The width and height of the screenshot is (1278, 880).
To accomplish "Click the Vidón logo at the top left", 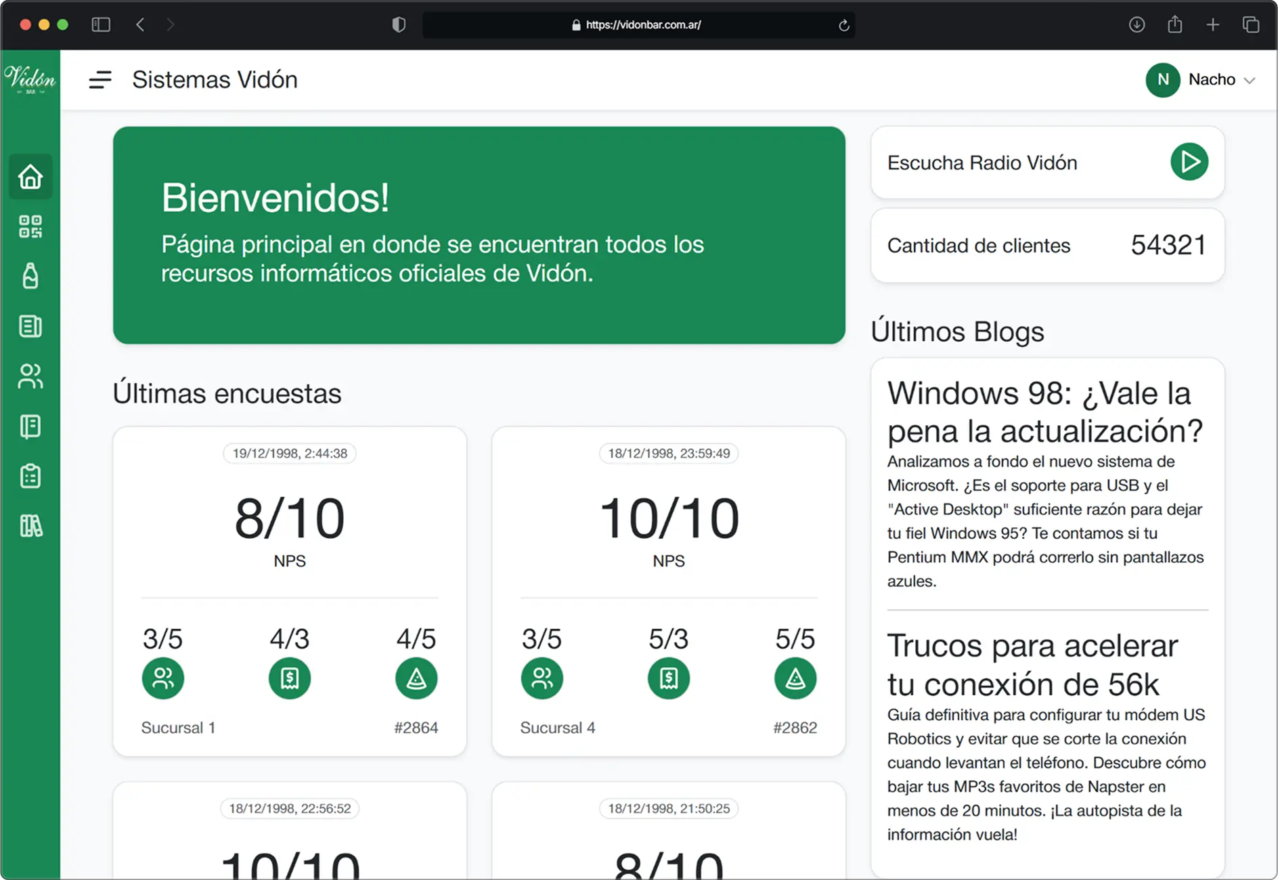I will (x=30, y=80).
